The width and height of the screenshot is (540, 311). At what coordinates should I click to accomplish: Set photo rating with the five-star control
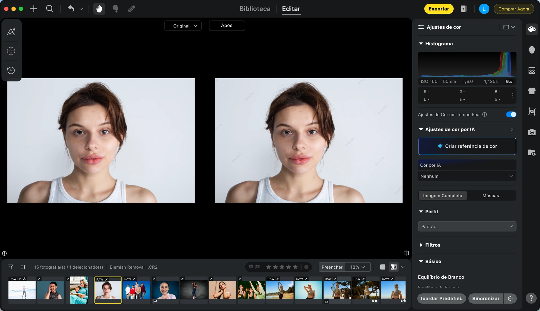point(282,267)
